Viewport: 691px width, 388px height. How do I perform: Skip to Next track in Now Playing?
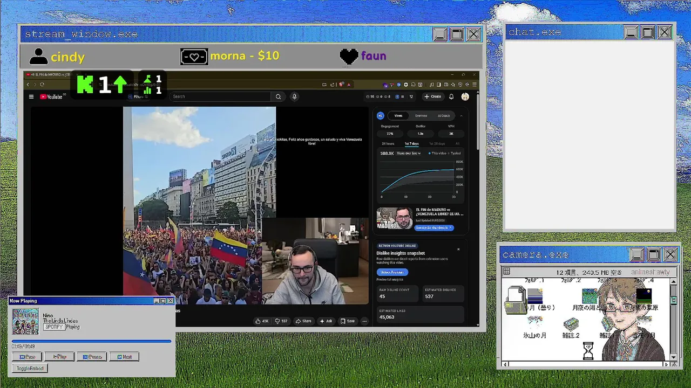[124, 357]
